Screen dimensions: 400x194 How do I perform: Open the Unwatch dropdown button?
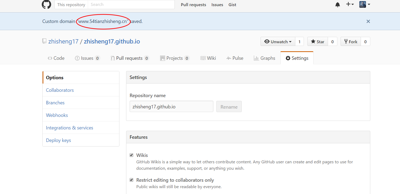click(x=278, y=42)
